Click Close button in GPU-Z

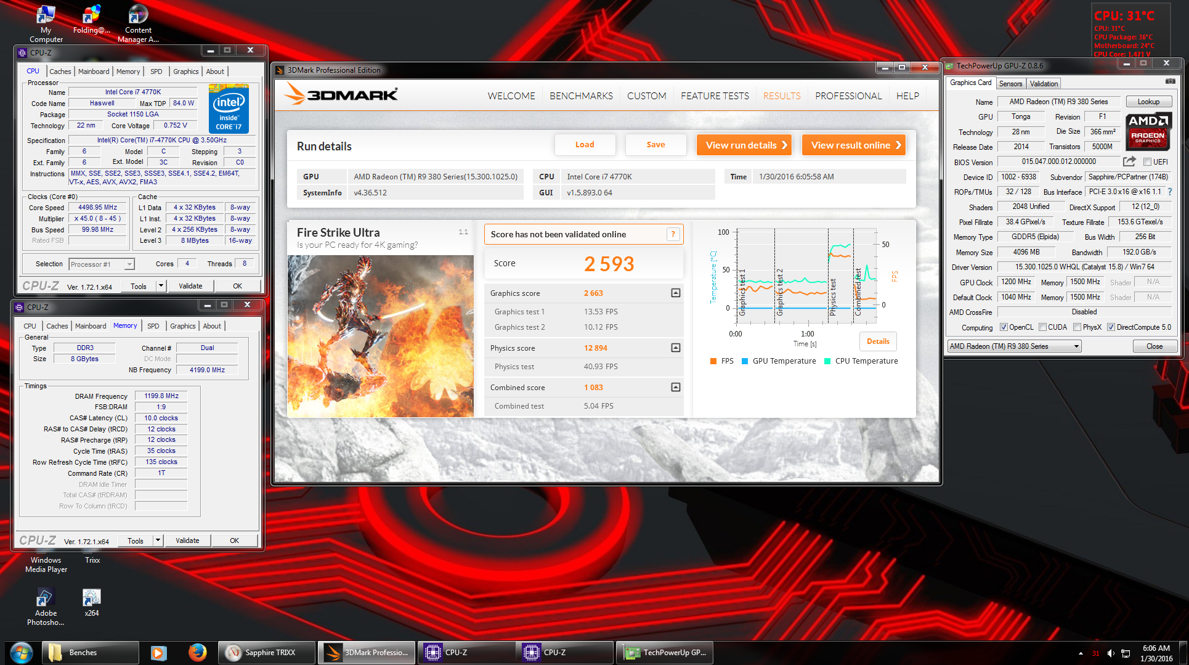pos(1155,346)
